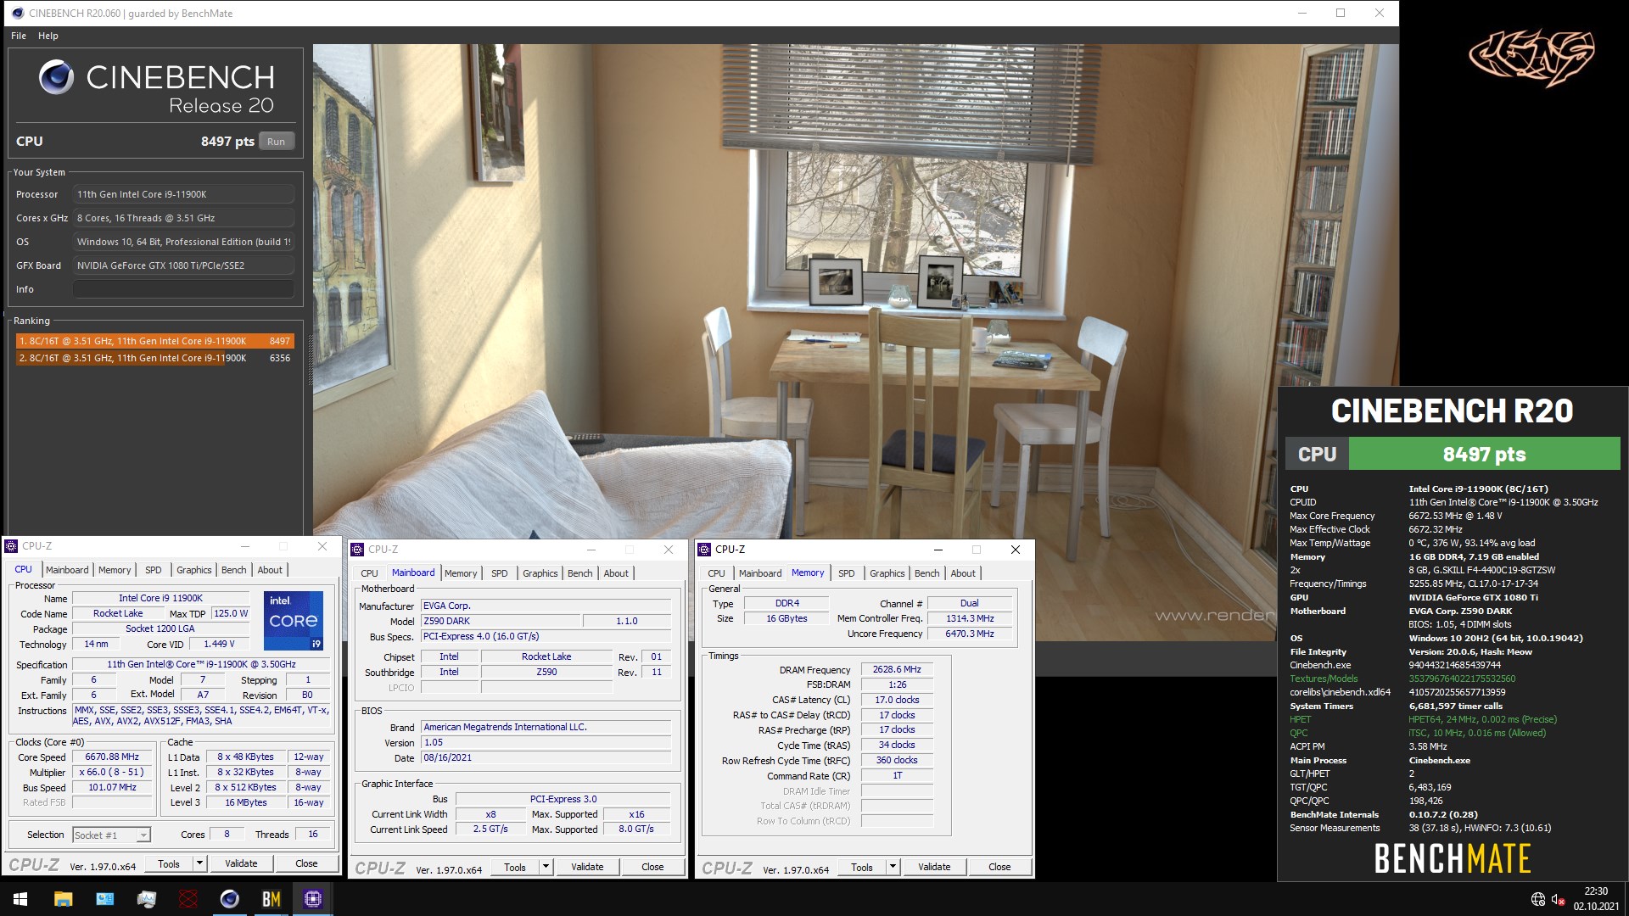Click Close button in left CPU-Z window
Viewport: 1629px width, 916px height.
pyautogui.click(x=306, y=863)
